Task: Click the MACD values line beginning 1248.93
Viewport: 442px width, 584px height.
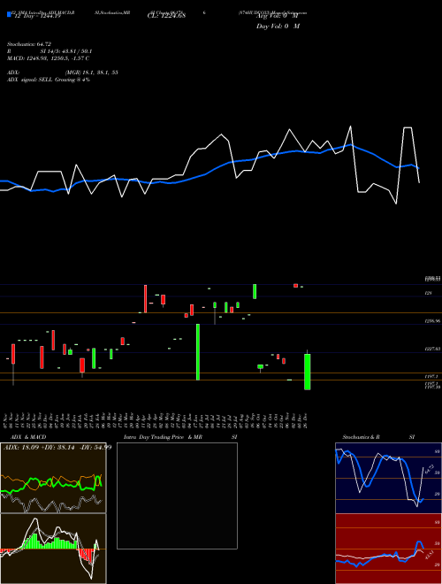Action: (48, 58)
